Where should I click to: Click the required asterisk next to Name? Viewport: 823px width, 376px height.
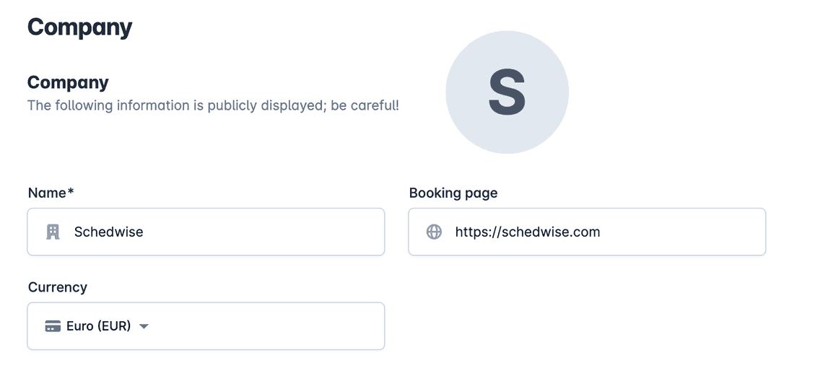(70, 191)
